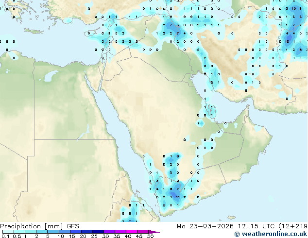Screen dimensions: 308x238
Task: Click the '11' precipitation value over Yemen
Action: point(178,197)
